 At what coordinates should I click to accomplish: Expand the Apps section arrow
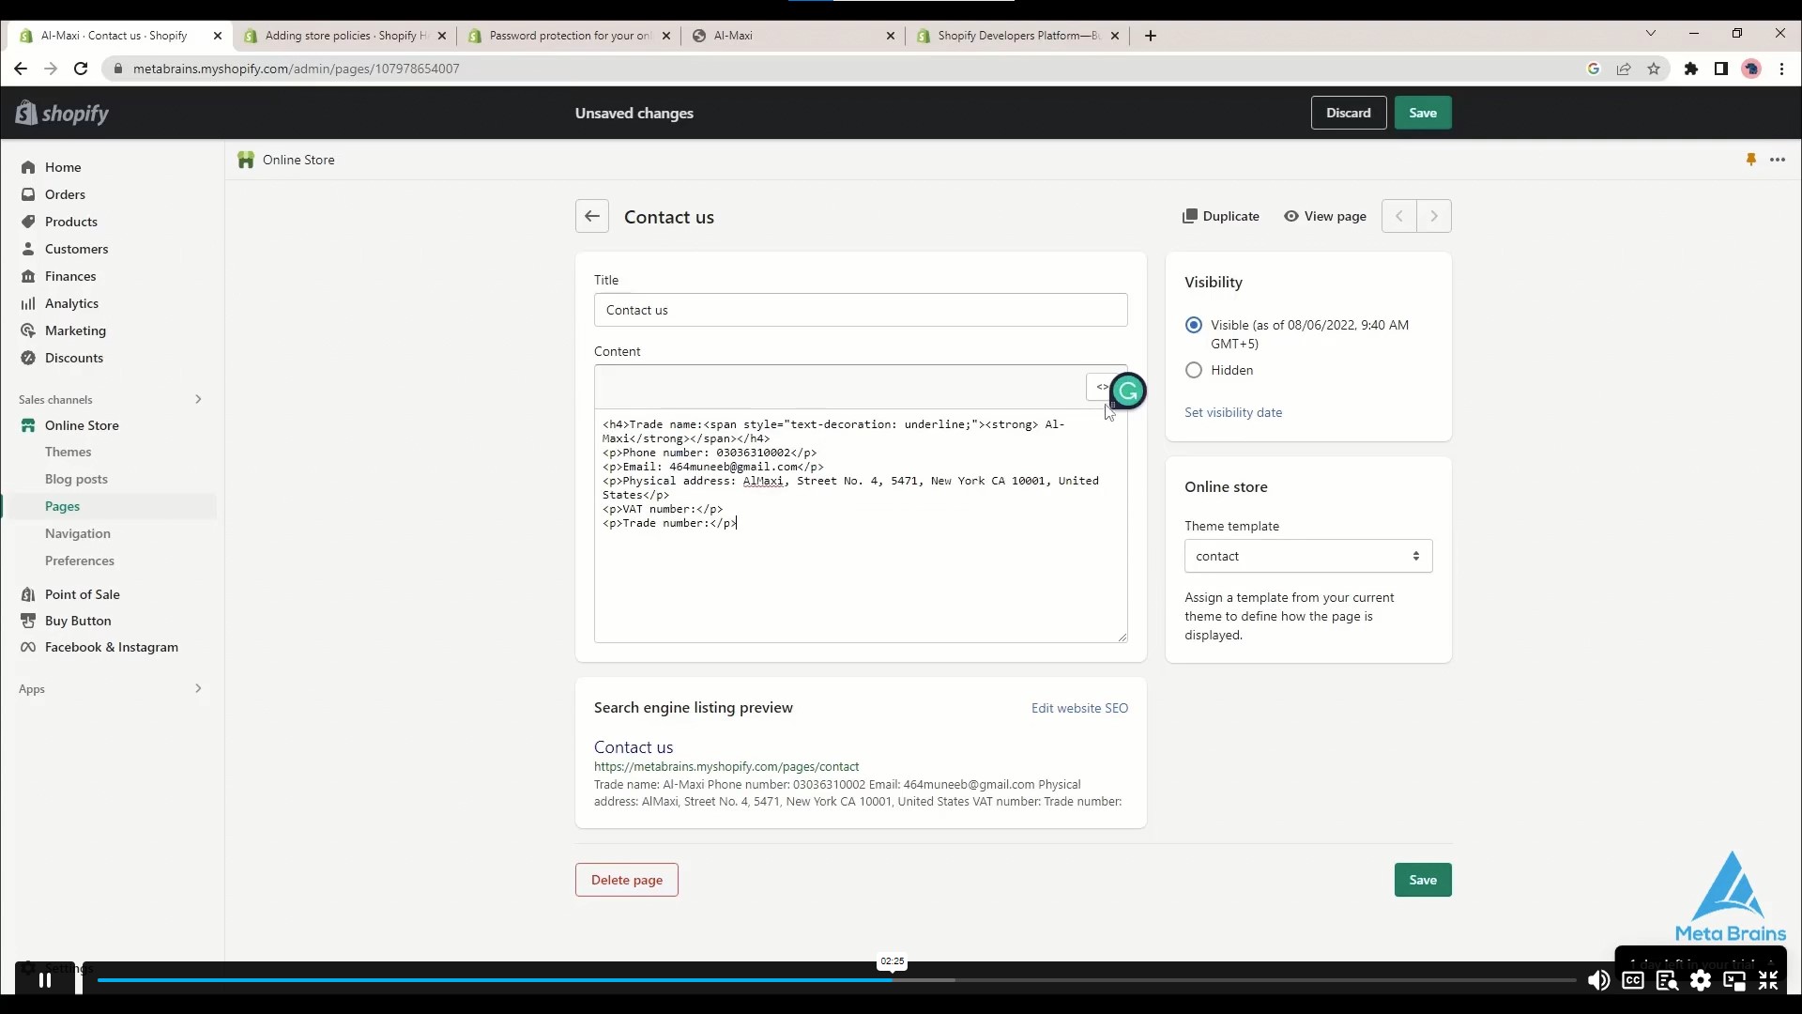pyautogui.click(x=198, y=688)
